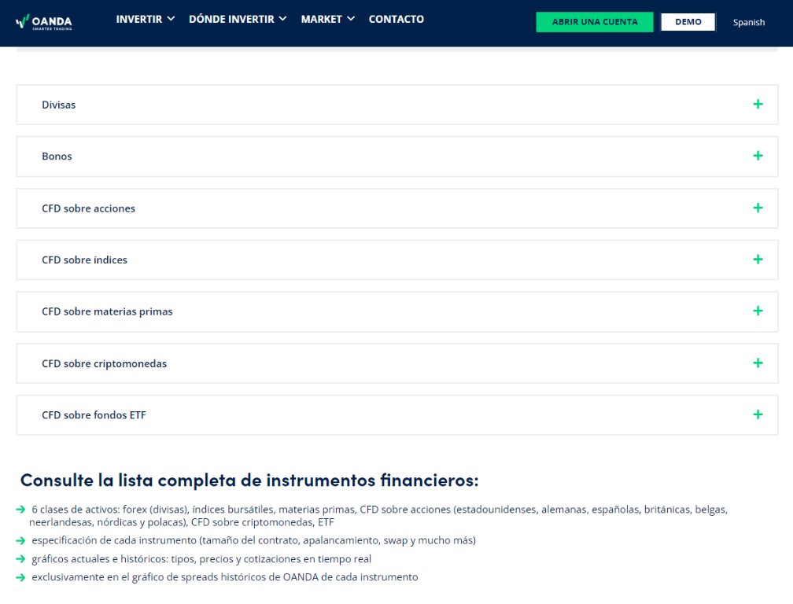Expand the CFD sobre fondos ETF section
The image size is (793, 604).
(758, 414)
